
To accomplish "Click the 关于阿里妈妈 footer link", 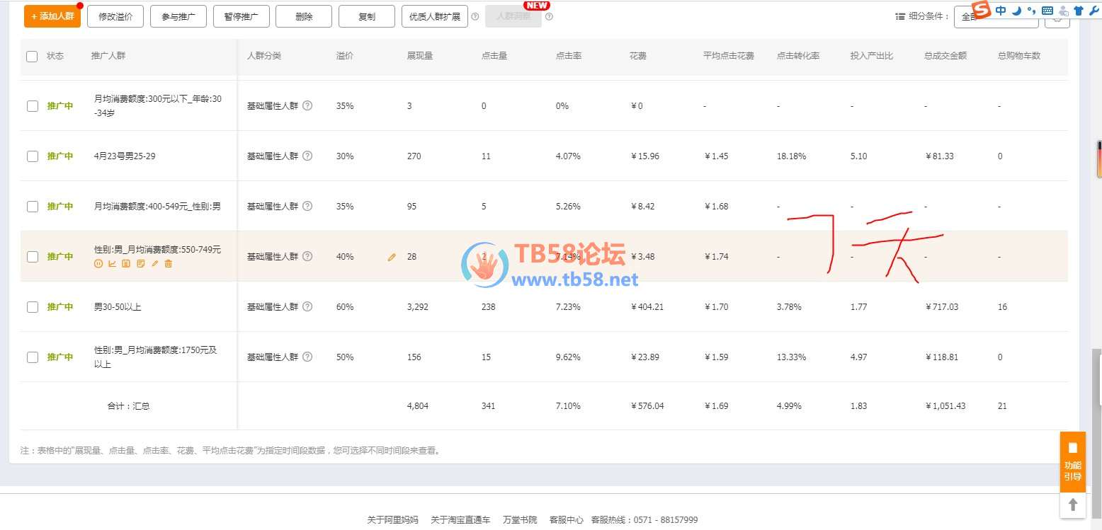I will [x=392, y=520].
